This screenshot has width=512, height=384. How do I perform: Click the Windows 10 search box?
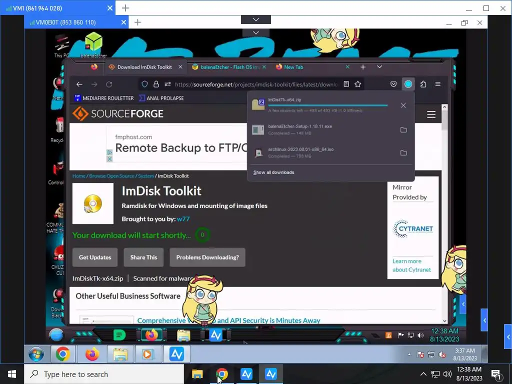pyautogui.click(x=104, y=374)
